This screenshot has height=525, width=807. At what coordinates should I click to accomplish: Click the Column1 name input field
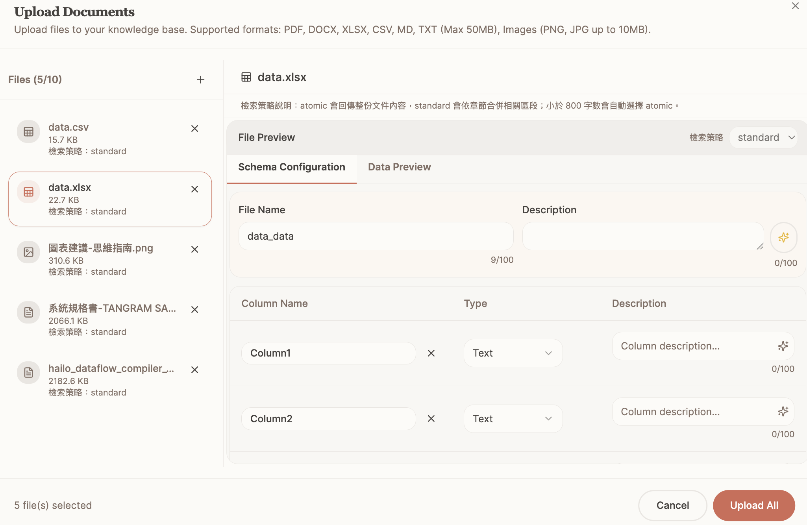pos(328,353)
